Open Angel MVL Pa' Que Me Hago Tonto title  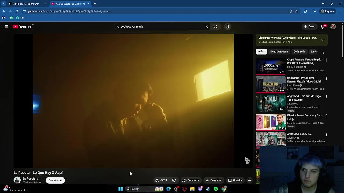[x=304, y=98]
